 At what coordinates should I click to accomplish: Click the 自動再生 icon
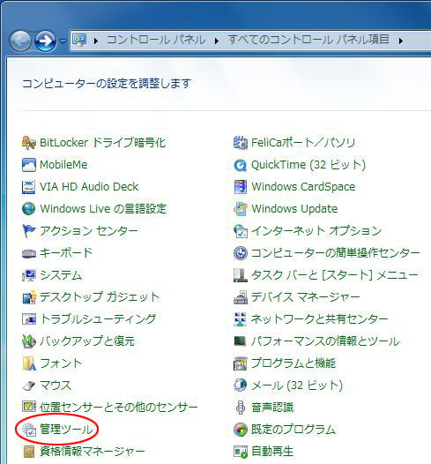coord(241,452)
